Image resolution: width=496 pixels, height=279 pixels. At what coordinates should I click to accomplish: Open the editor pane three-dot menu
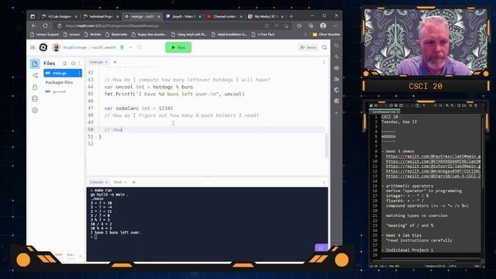[324, 62]
